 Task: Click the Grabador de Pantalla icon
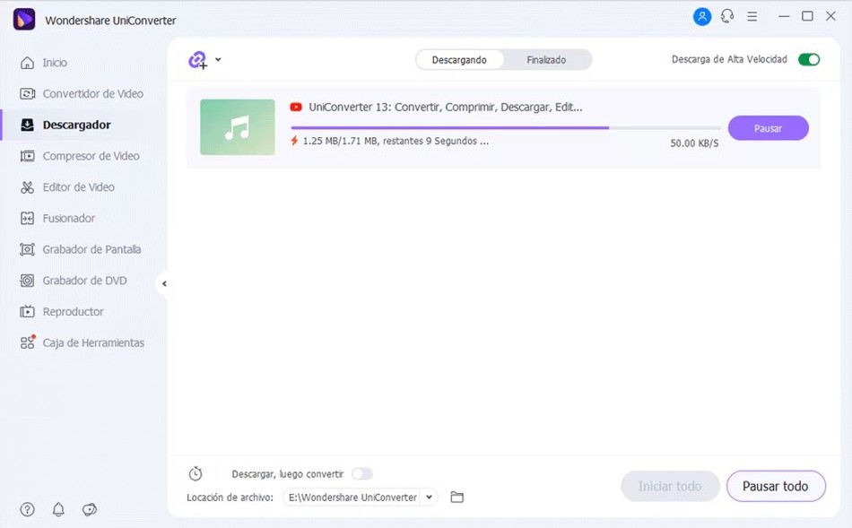[27, 249]
